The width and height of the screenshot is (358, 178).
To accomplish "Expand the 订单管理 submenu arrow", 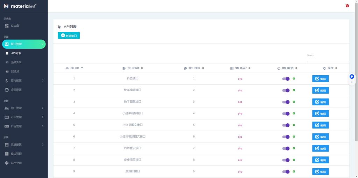I will click(43, 117).
